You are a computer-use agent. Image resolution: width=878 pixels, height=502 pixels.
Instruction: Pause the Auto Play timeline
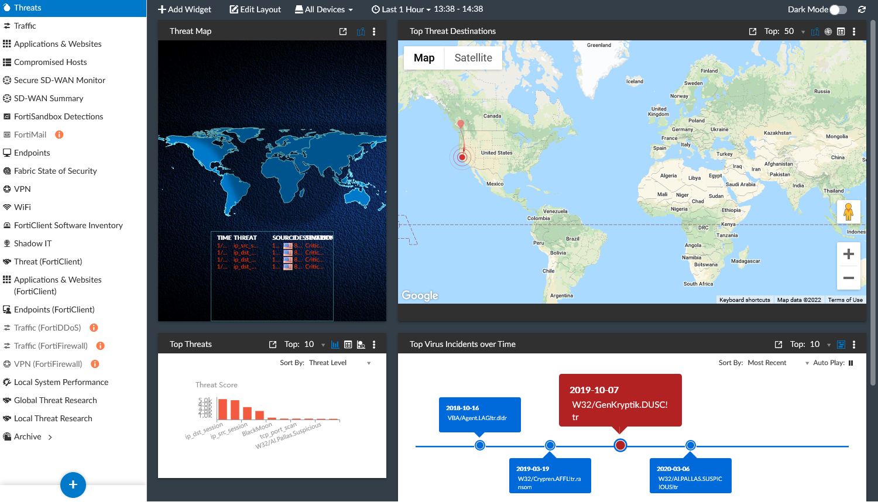point(850,363)
